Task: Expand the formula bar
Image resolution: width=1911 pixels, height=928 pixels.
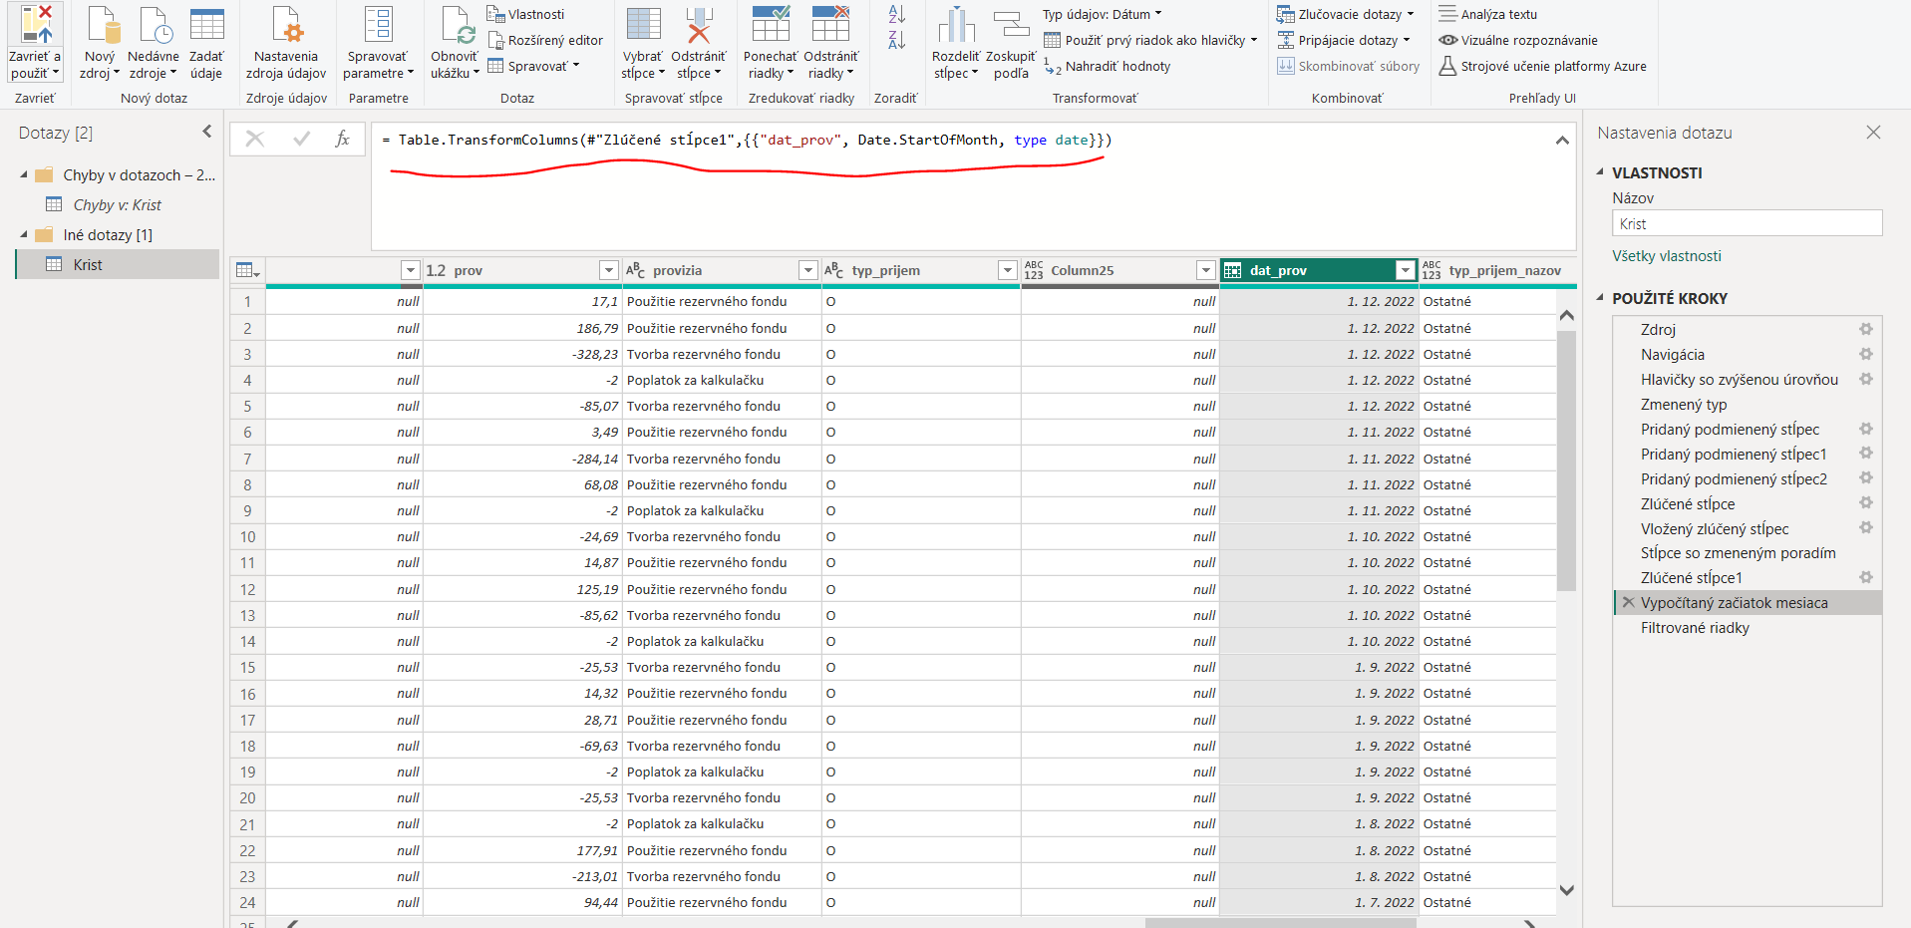Action: point(1562,141)
